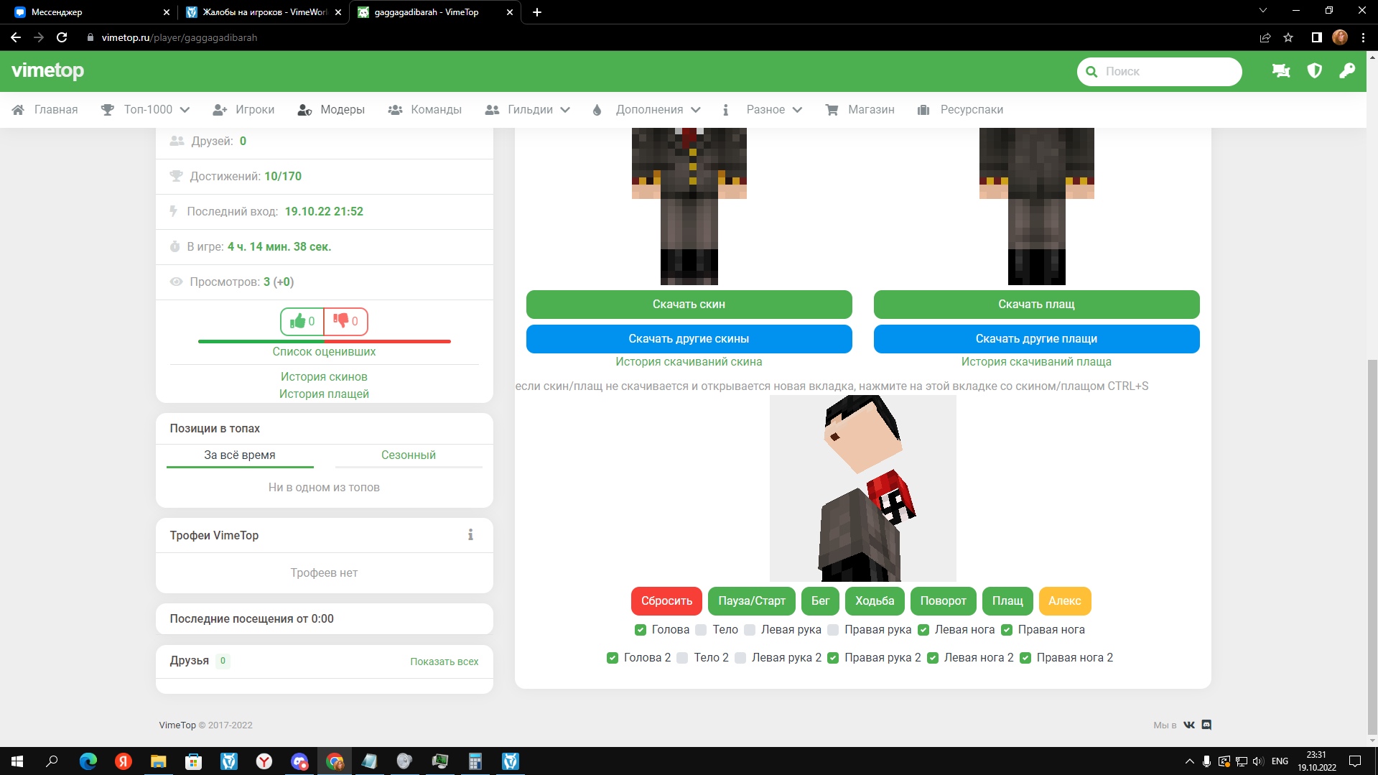Click the thumbs down dislike icon

(341, 322)
